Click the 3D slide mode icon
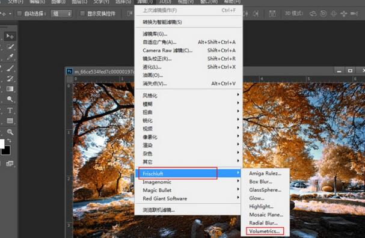 344,14
